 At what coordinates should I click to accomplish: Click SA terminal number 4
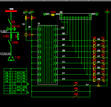[x=55, y=29]
